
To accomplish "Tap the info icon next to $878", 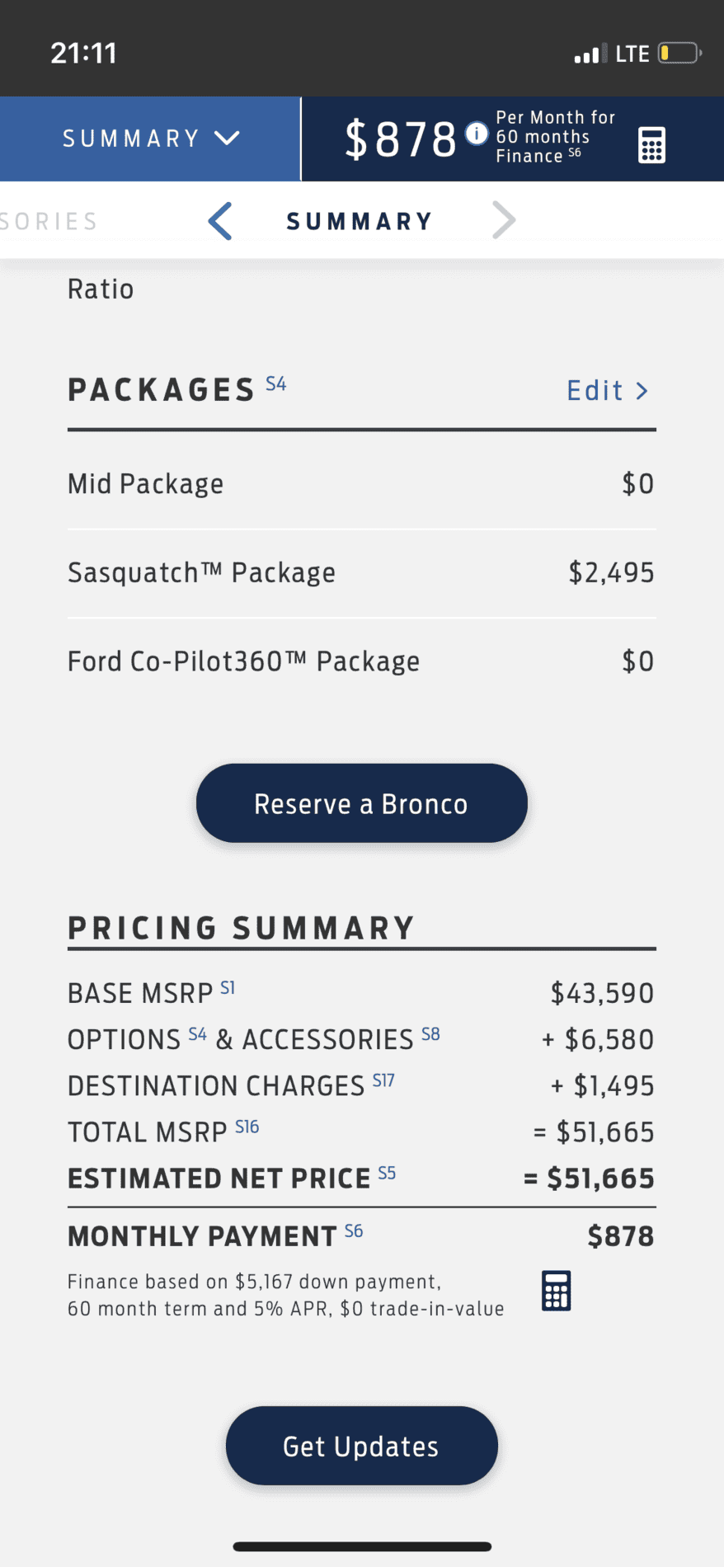I will pyautogui.click(x=477, y=133).
